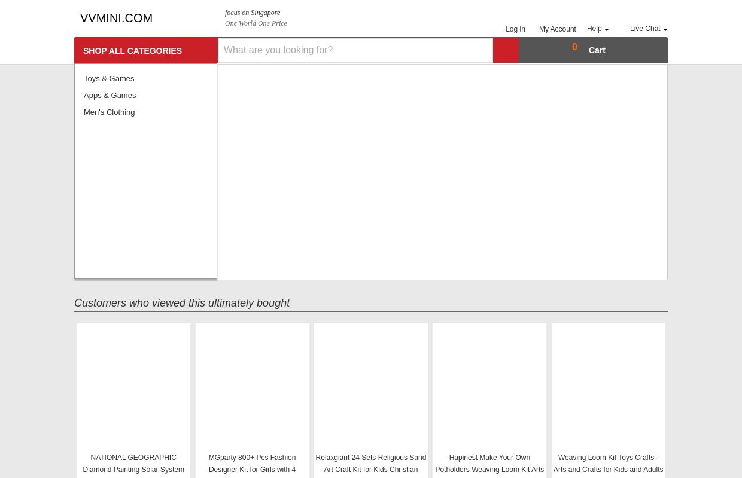Click the search input field

pos(355,50)
